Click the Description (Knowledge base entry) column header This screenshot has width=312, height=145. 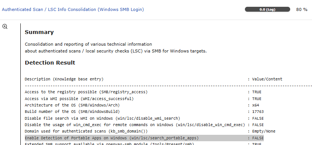(64, 79)
